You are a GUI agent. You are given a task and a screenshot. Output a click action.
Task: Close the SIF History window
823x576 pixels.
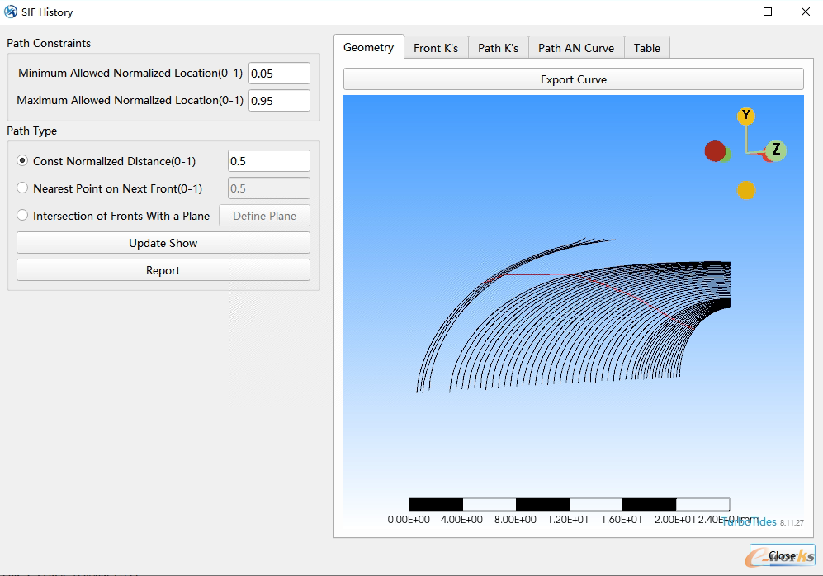[x=805, y=12]
